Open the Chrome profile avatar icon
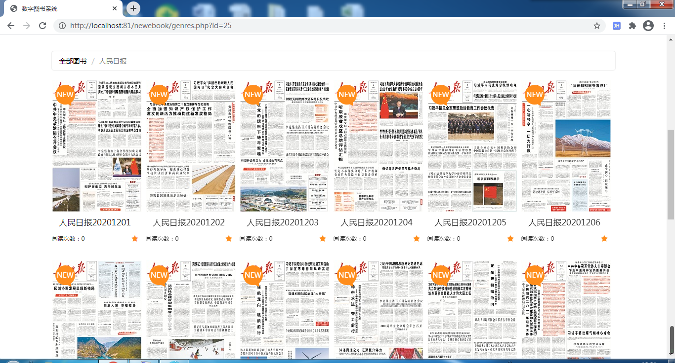675x363 pixels. (648, 26)
